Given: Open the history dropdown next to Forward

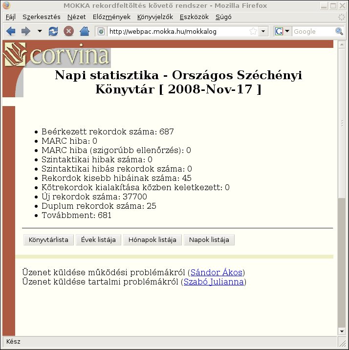Looking at the screenshot, I should tap(40, 31).
